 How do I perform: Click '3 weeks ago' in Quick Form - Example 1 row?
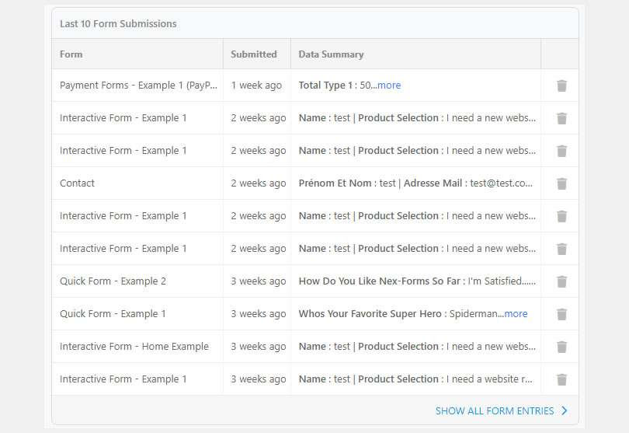click(259, 314)
